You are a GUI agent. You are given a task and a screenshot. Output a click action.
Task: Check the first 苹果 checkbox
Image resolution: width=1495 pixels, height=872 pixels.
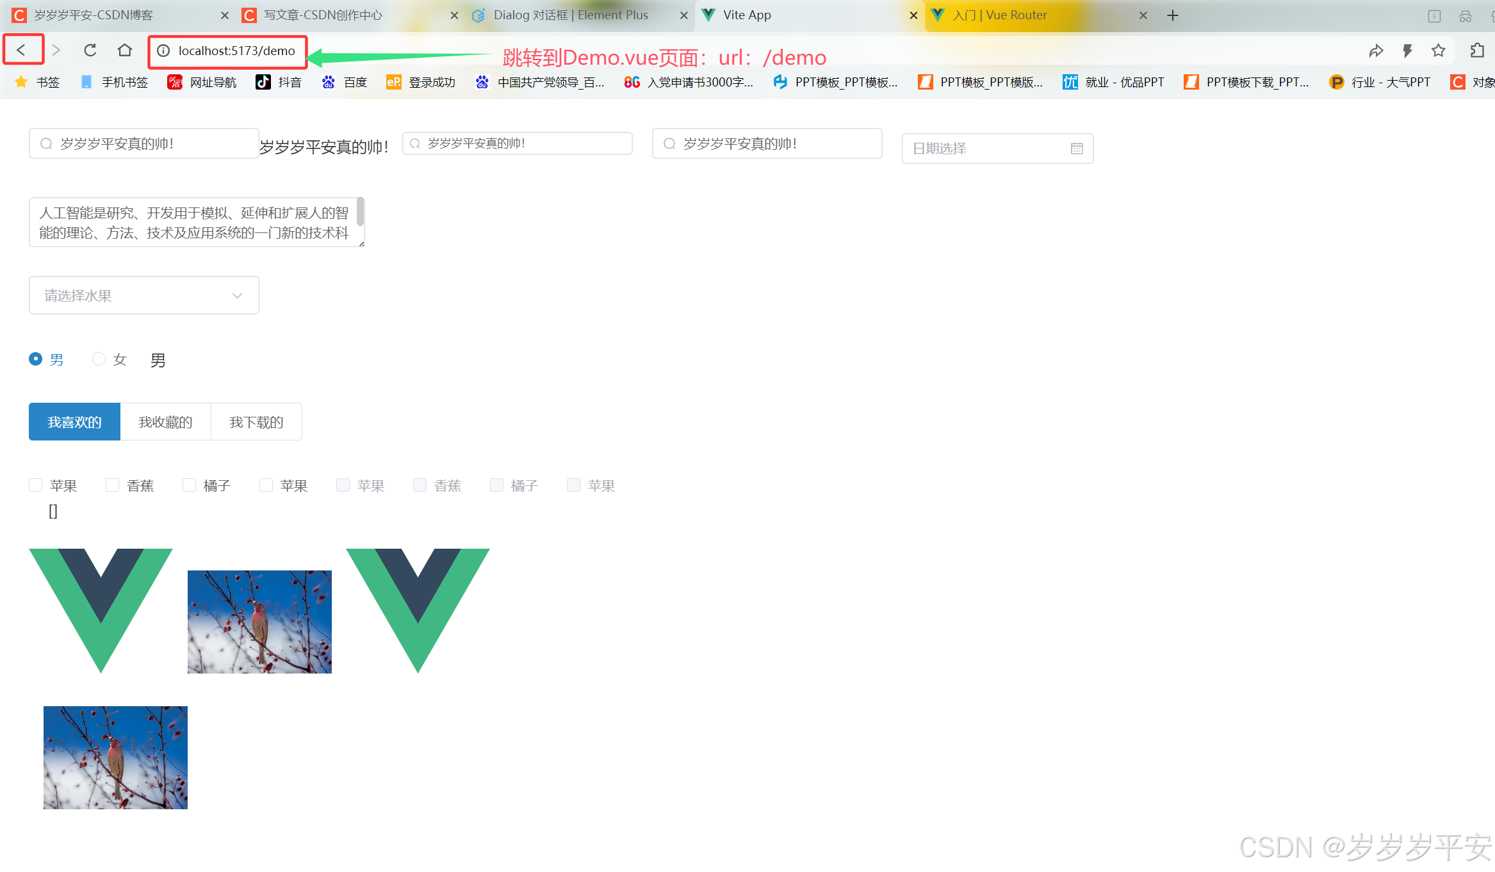point(36,485)
